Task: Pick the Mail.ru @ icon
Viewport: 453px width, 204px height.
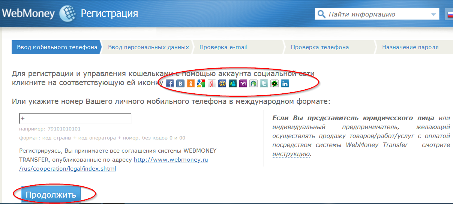Action: (222, 84)
